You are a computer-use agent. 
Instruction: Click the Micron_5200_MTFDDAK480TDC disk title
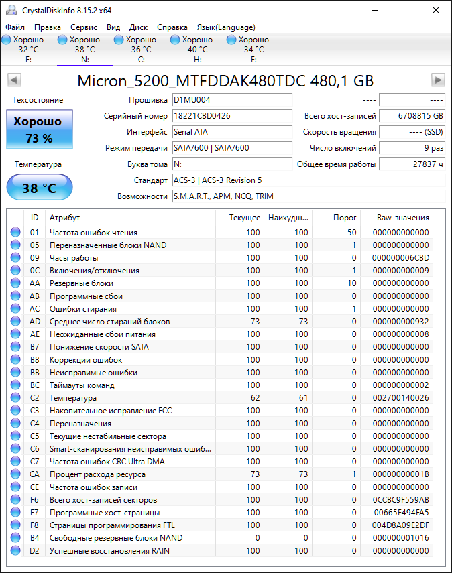[x=225, y=81]
